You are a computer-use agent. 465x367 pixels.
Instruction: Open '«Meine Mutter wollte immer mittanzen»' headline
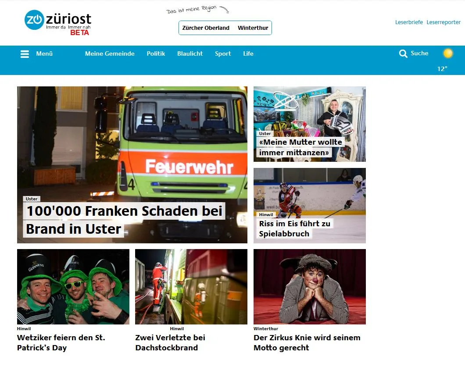coord(300,147)
